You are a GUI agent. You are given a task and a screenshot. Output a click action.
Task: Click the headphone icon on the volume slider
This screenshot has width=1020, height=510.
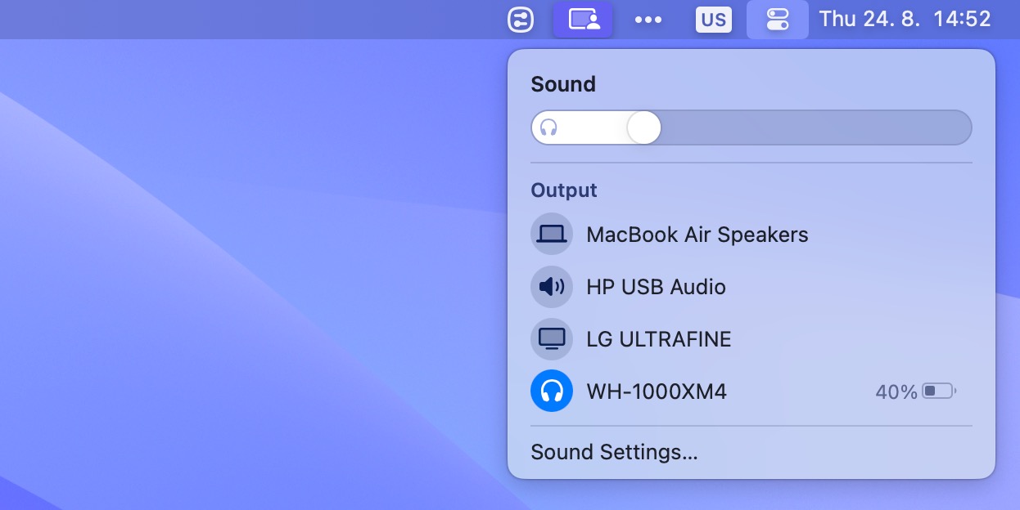[x=549, y=127]
